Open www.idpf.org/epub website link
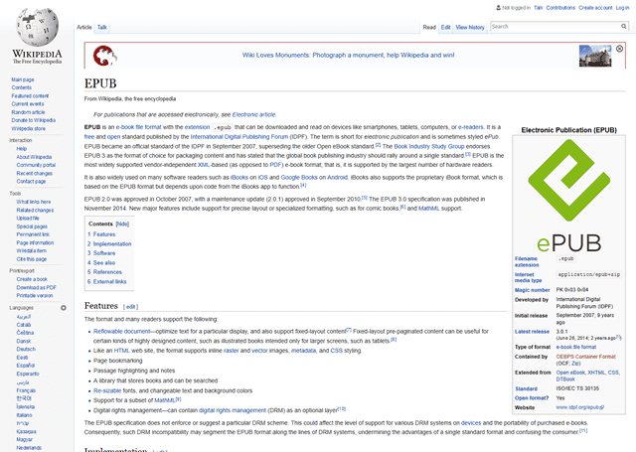The height and width of the screenshot is (452, 636). [580, 407]
